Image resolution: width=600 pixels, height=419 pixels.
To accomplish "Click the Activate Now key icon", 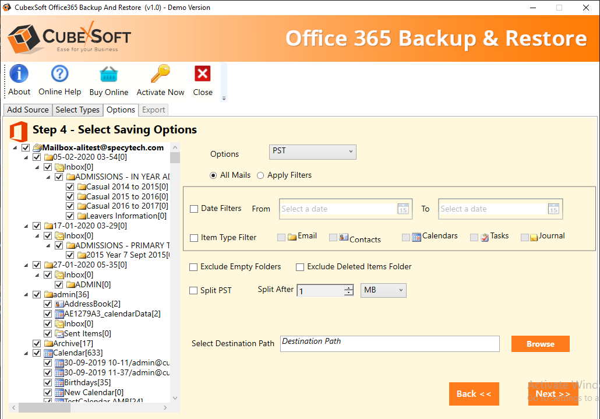I will click(160, 75).
